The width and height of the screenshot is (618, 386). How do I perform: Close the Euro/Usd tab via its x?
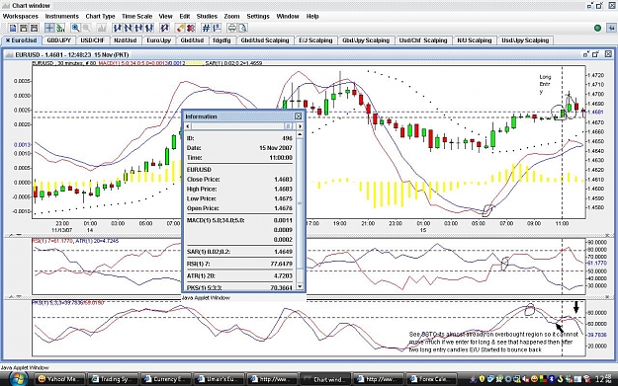click(8, 40)
